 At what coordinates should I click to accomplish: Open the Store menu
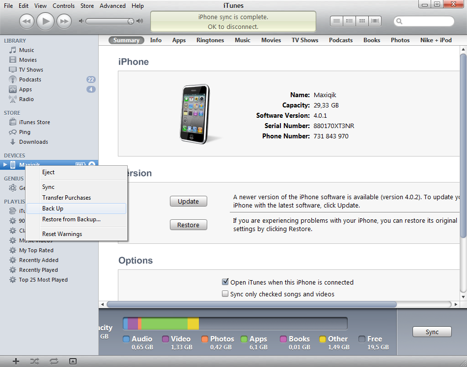pos(87,6)
